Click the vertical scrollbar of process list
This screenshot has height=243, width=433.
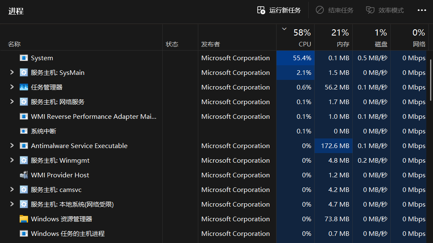click(x=430, y=80)
